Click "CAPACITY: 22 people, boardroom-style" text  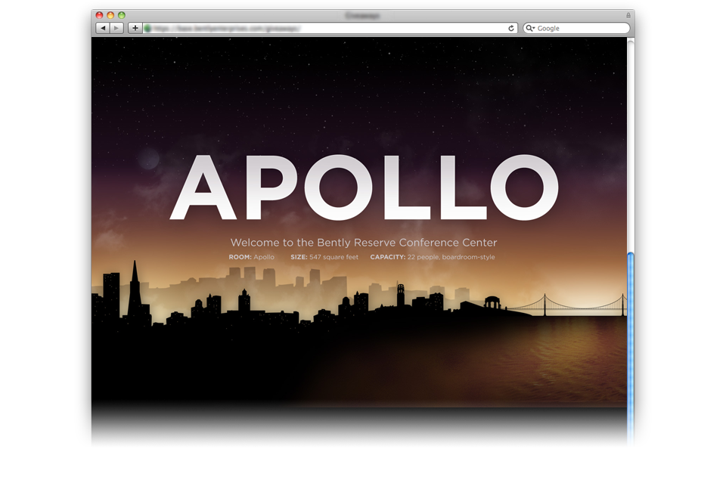[x=433, y=257]
